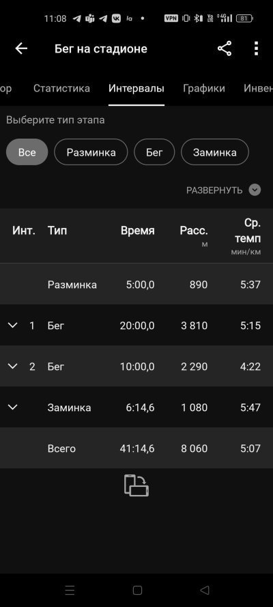The width and height of the screenshot is (273, 607).
Task: Tap the circular arrow beside РАЗВЕРНУТЬ
Action: (255, 190)
